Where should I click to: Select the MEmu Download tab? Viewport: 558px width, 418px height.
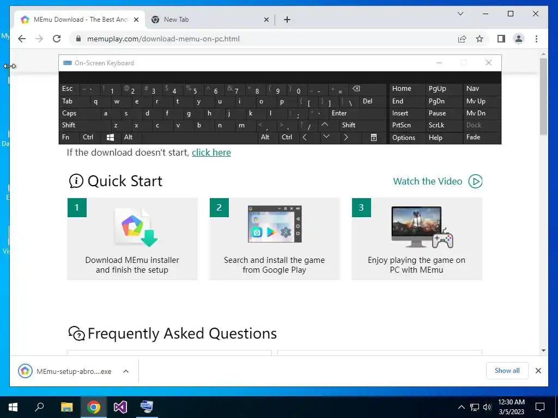(x=80, y=20)
